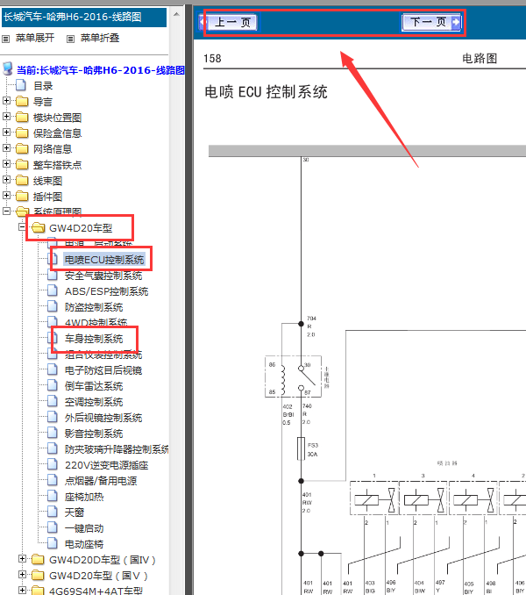
Task: Collapse the GW4D20车型 subfolder
Action: tap(23, 227)
